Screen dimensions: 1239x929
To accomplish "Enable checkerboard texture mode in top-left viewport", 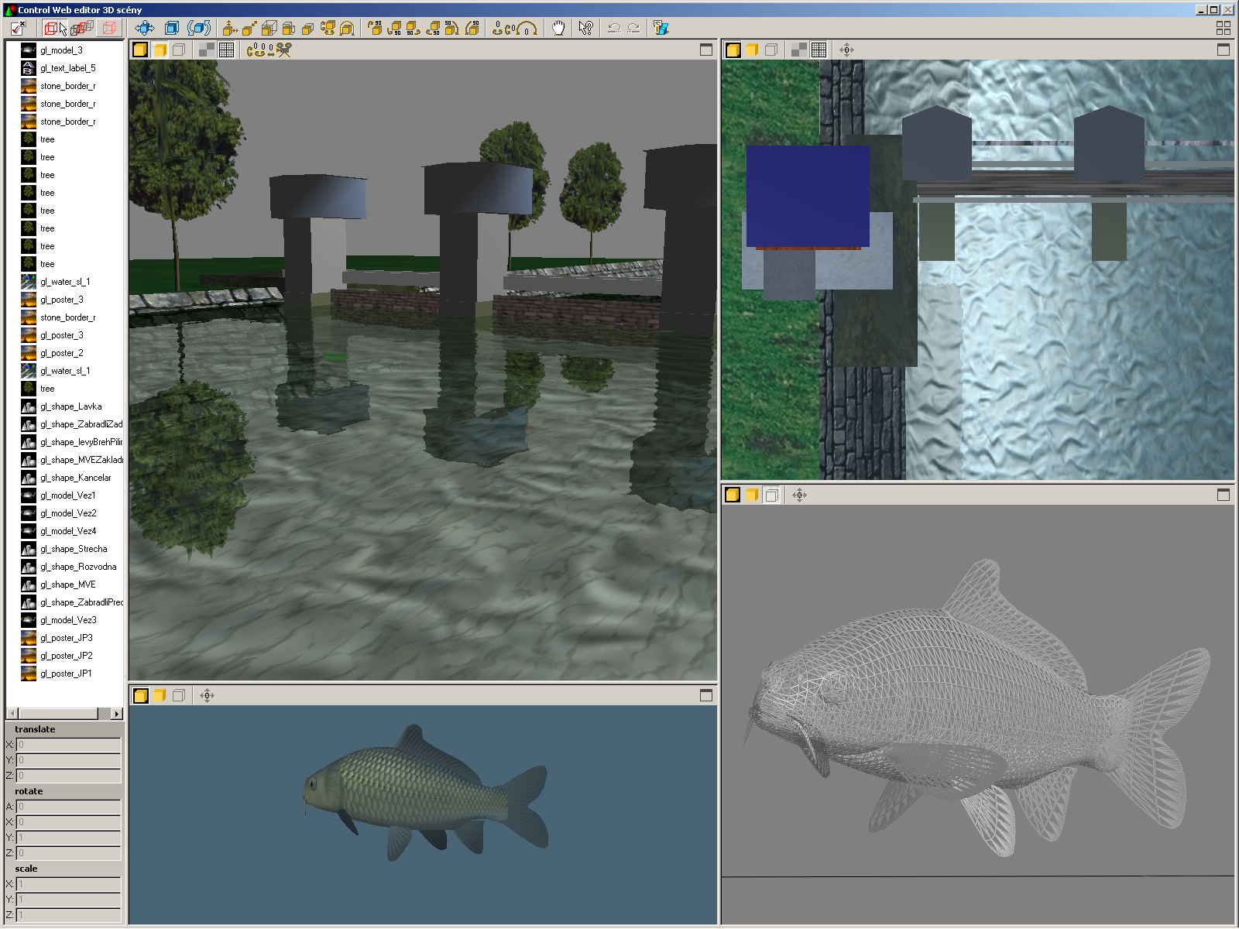I will tap(207, 50).
